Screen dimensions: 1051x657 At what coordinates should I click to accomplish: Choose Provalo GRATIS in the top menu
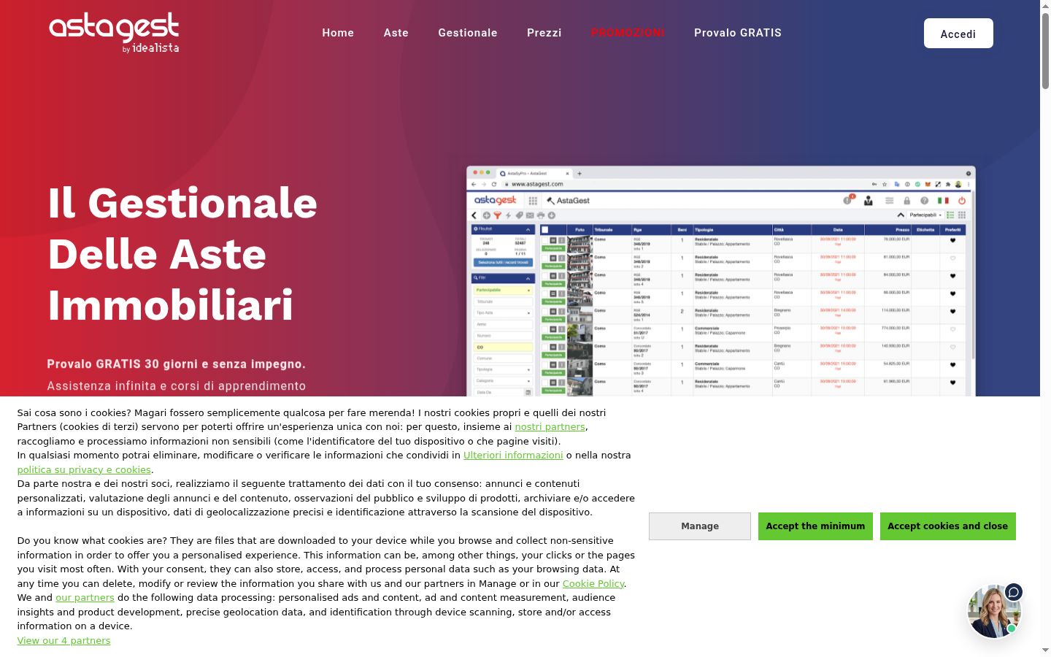(738, 33)
